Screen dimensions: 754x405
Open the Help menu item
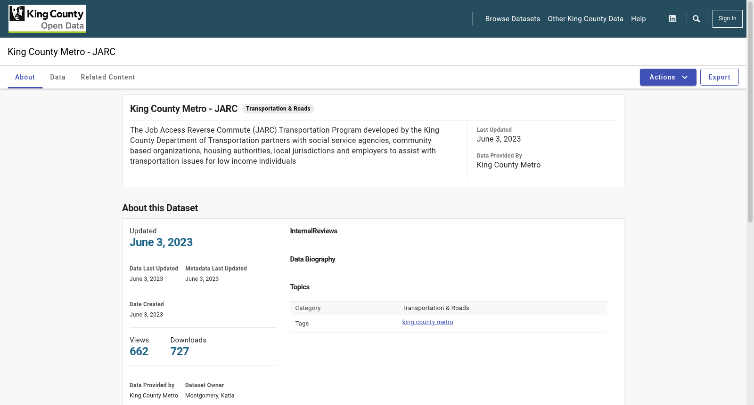639,19
